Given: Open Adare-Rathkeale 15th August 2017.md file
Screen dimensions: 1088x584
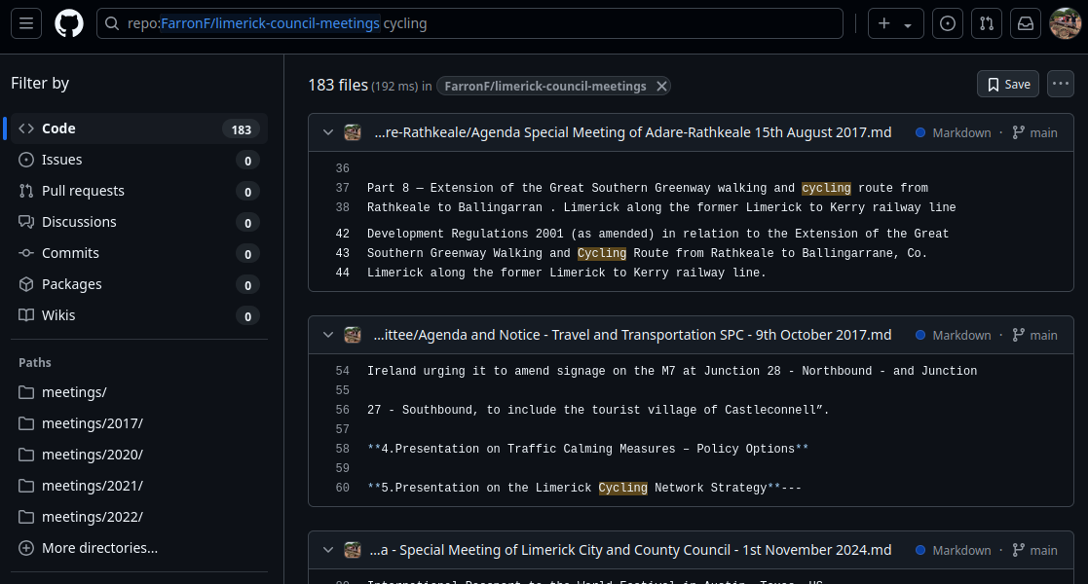Looking at the screenshot, I should tap(633, 132).
